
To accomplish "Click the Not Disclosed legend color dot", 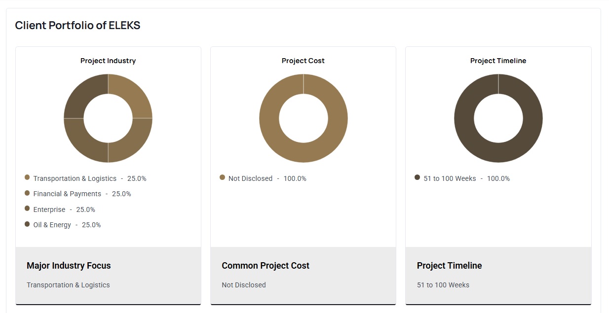I will click(222, 177).
